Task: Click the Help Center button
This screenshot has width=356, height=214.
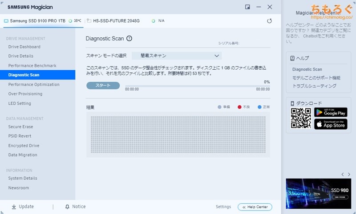Action: coord(255,207)
